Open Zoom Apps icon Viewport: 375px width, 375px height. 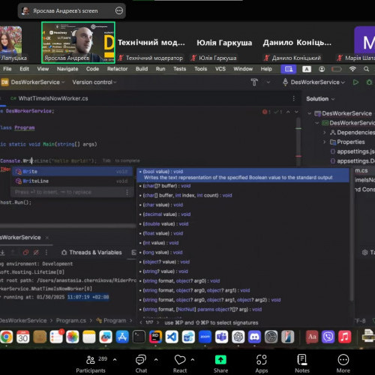pos(262,364)
